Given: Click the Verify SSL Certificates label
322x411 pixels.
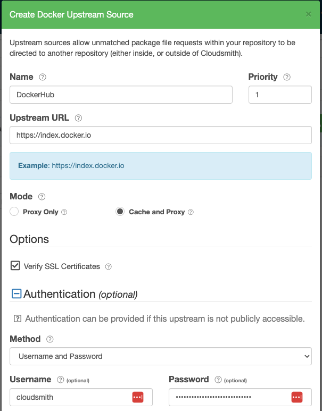Looking at the screenshot, I should (x=62, y=266).
